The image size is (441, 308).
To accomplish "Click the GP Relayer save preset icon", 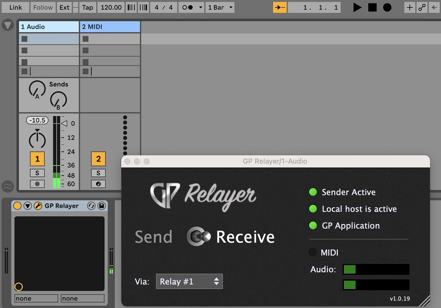I will pos(101,206).
